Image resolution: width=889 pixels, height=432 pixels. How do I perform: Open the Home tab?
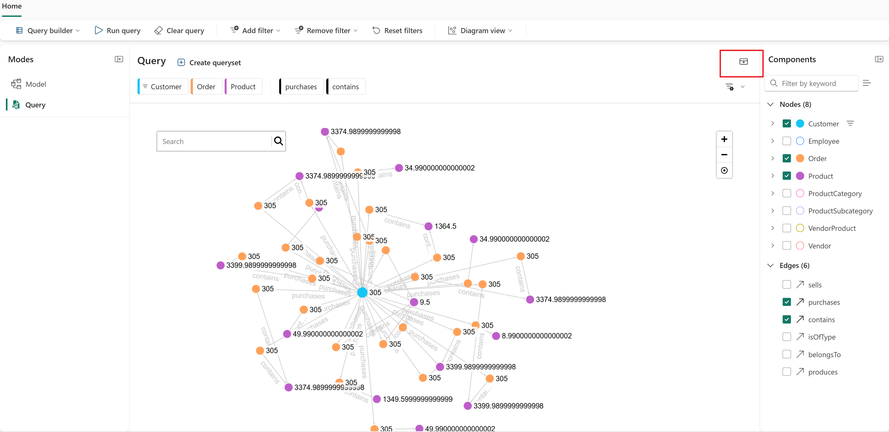click(x=12, y=6)
